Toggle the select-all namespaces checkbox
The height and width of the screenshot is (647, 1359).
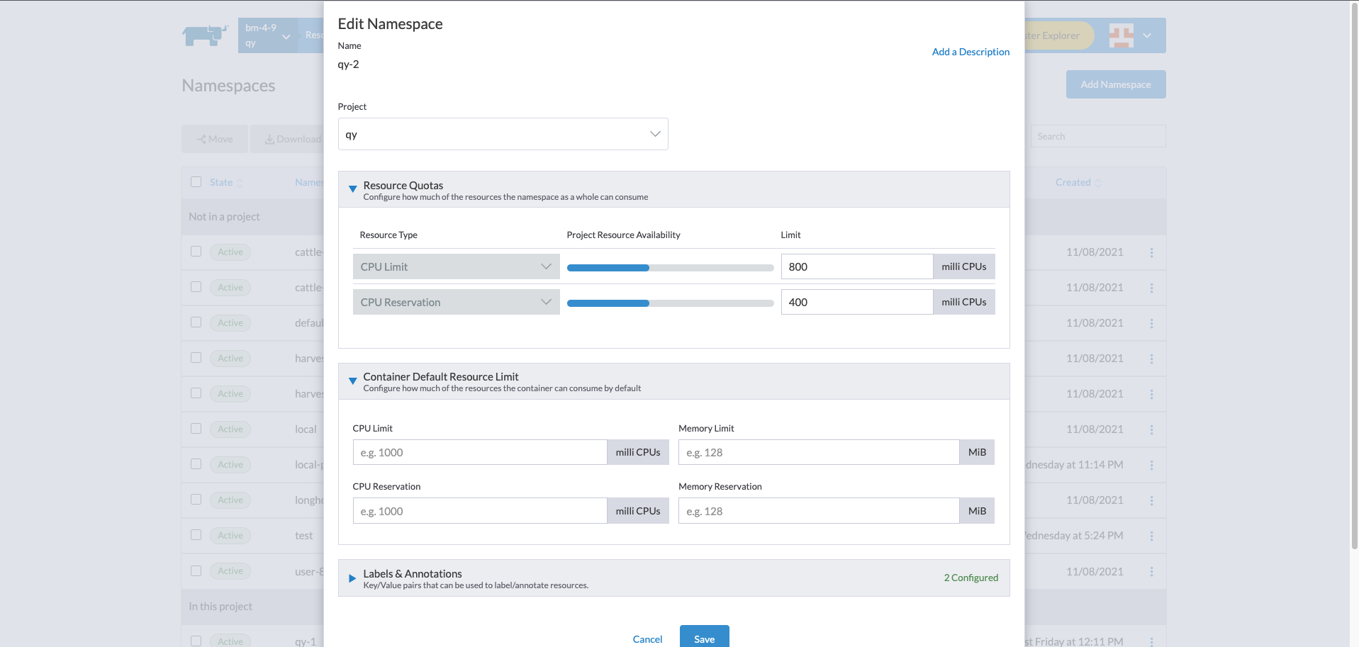pos(196,182)
